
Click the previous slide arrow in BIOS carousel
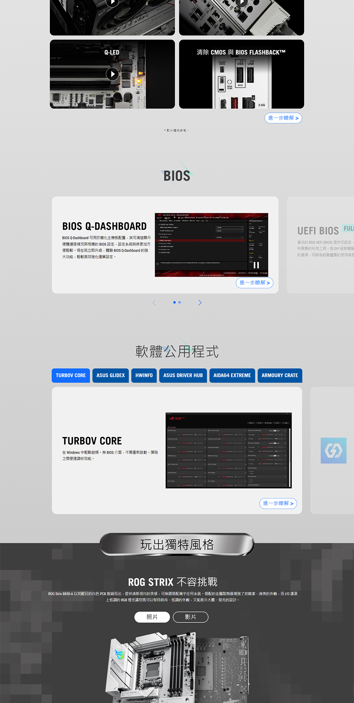click(154, 303)
